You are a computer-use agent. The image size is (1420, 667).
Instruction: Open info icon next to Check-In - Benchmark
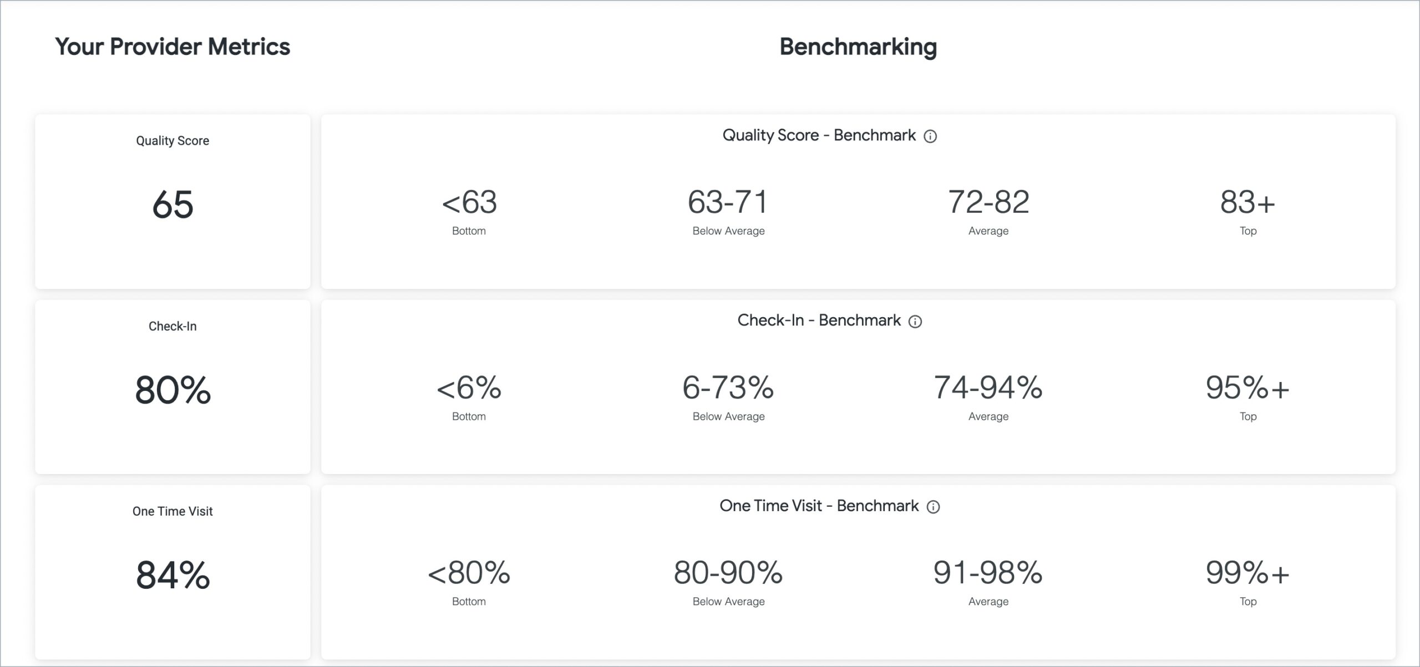coord(915,322)
